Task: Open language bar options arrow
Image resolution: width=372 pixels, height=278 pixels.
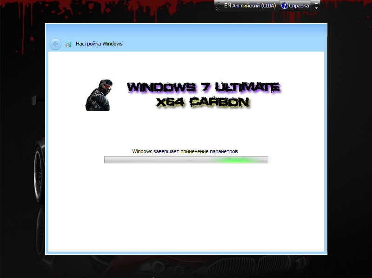Action: (x=316, y=8)
